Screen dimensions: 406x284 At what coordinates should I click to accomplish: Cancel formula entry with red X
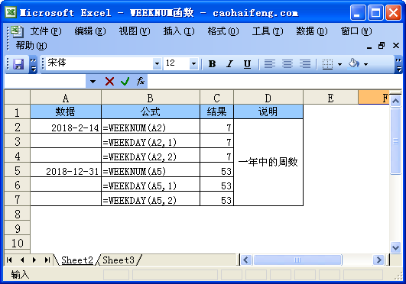(109, 82)
